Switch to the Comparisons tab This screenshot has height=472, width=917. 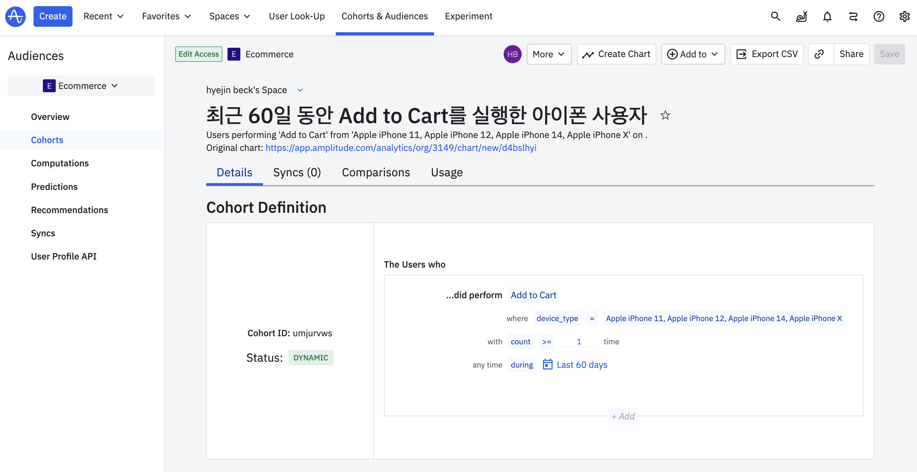tap(376, 172)
